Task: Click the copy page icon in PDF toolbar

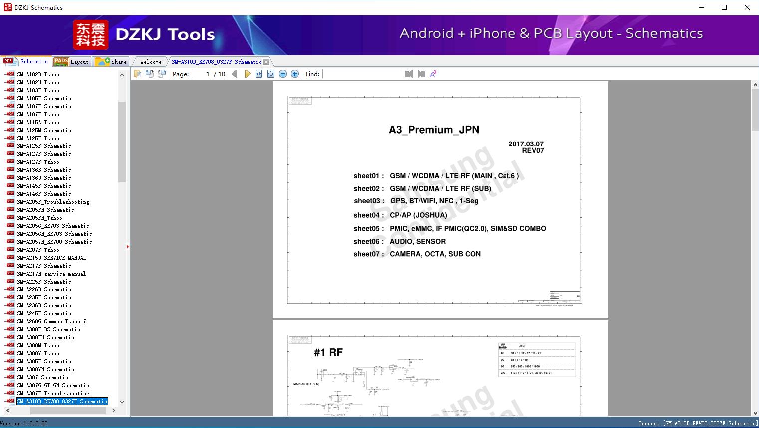Action: pos(138,74)
